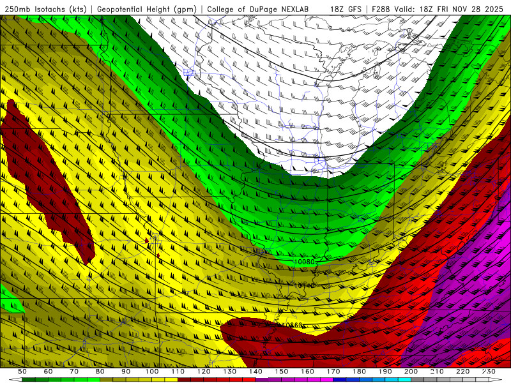Click the '10080' height contour label
The image size is (511, 383).
304,262
